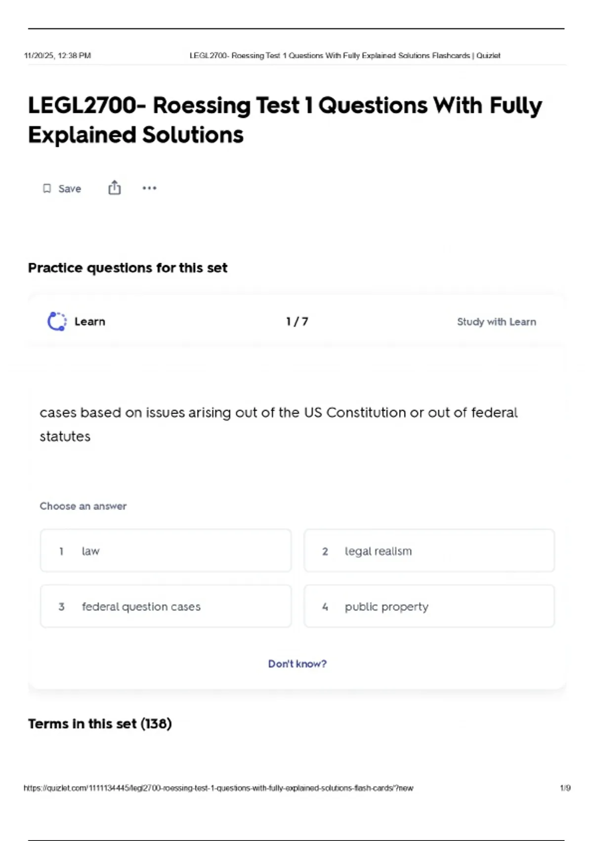Screen dimensions: 593x841
Task: Open the three-dot more options menu
Action: pos(149,188)
